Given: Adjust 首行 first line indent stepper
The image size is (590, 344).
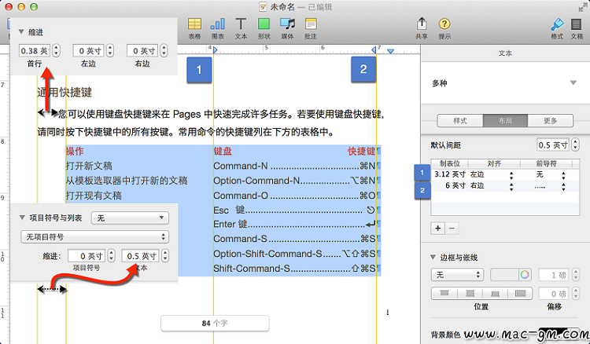Looking at the screenshot, I should [x=56, y=50].
